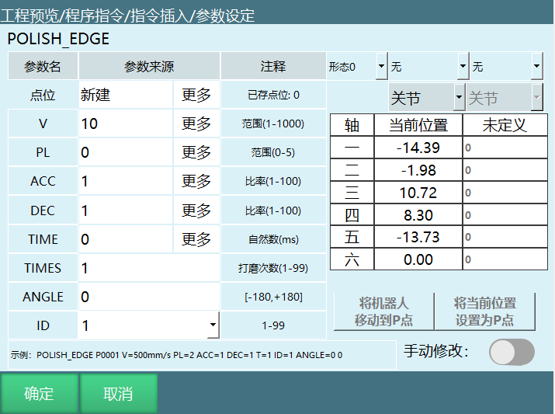Click 更多 beside the 点位 row
The width and height of the screenshot is (555, 414).
click(196, 96)
